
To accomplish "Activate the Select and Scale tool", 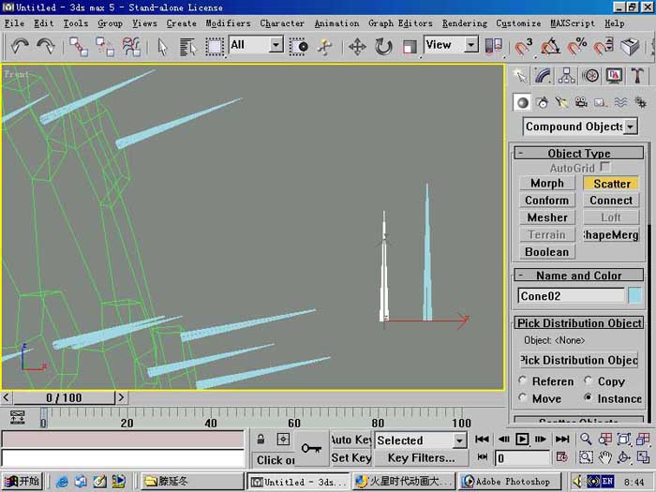I will point(410,47).
